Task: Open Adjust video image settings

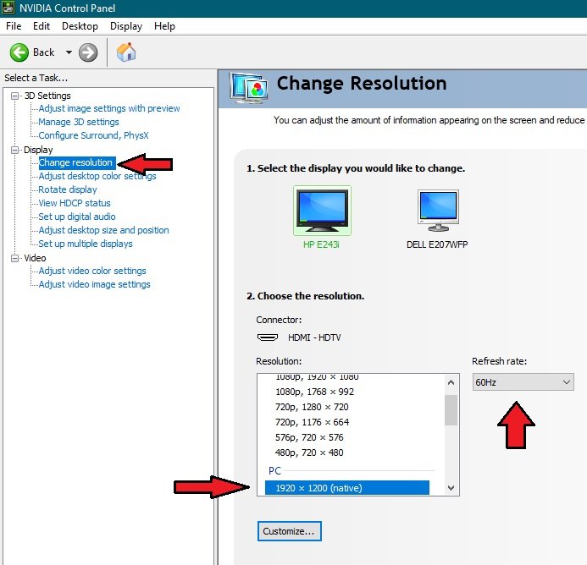Action: [94, 284]
